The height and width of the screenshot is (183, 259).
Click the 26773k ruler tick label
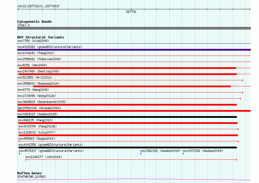click(131, 12)
